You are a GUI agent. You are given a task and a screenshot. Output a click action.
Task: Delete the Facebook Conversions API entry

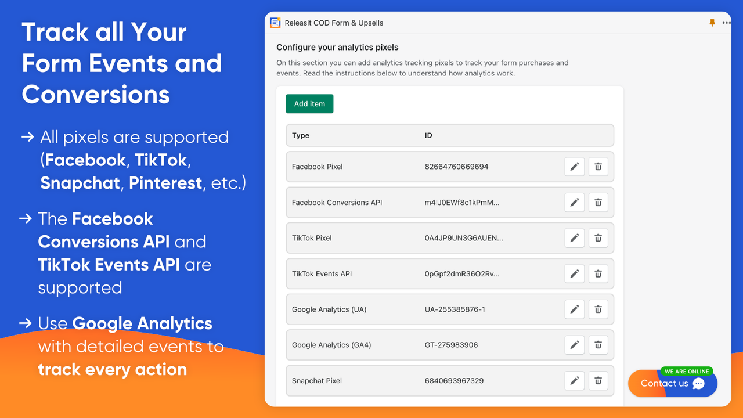[598, 203]
